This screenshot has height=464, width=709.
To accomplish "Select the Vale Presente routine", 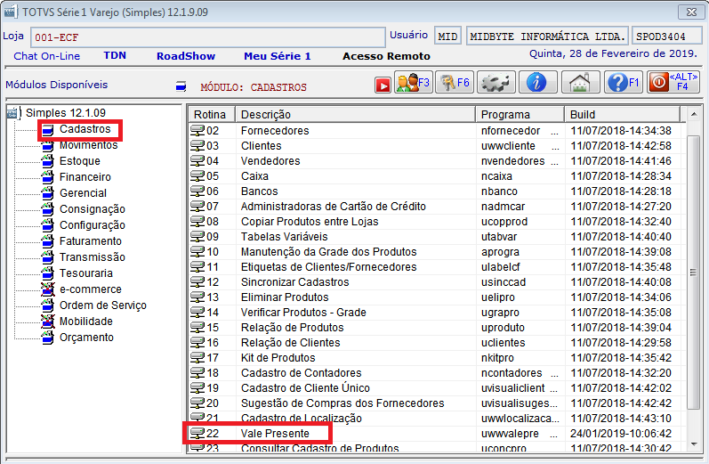I will click(275, 433).
